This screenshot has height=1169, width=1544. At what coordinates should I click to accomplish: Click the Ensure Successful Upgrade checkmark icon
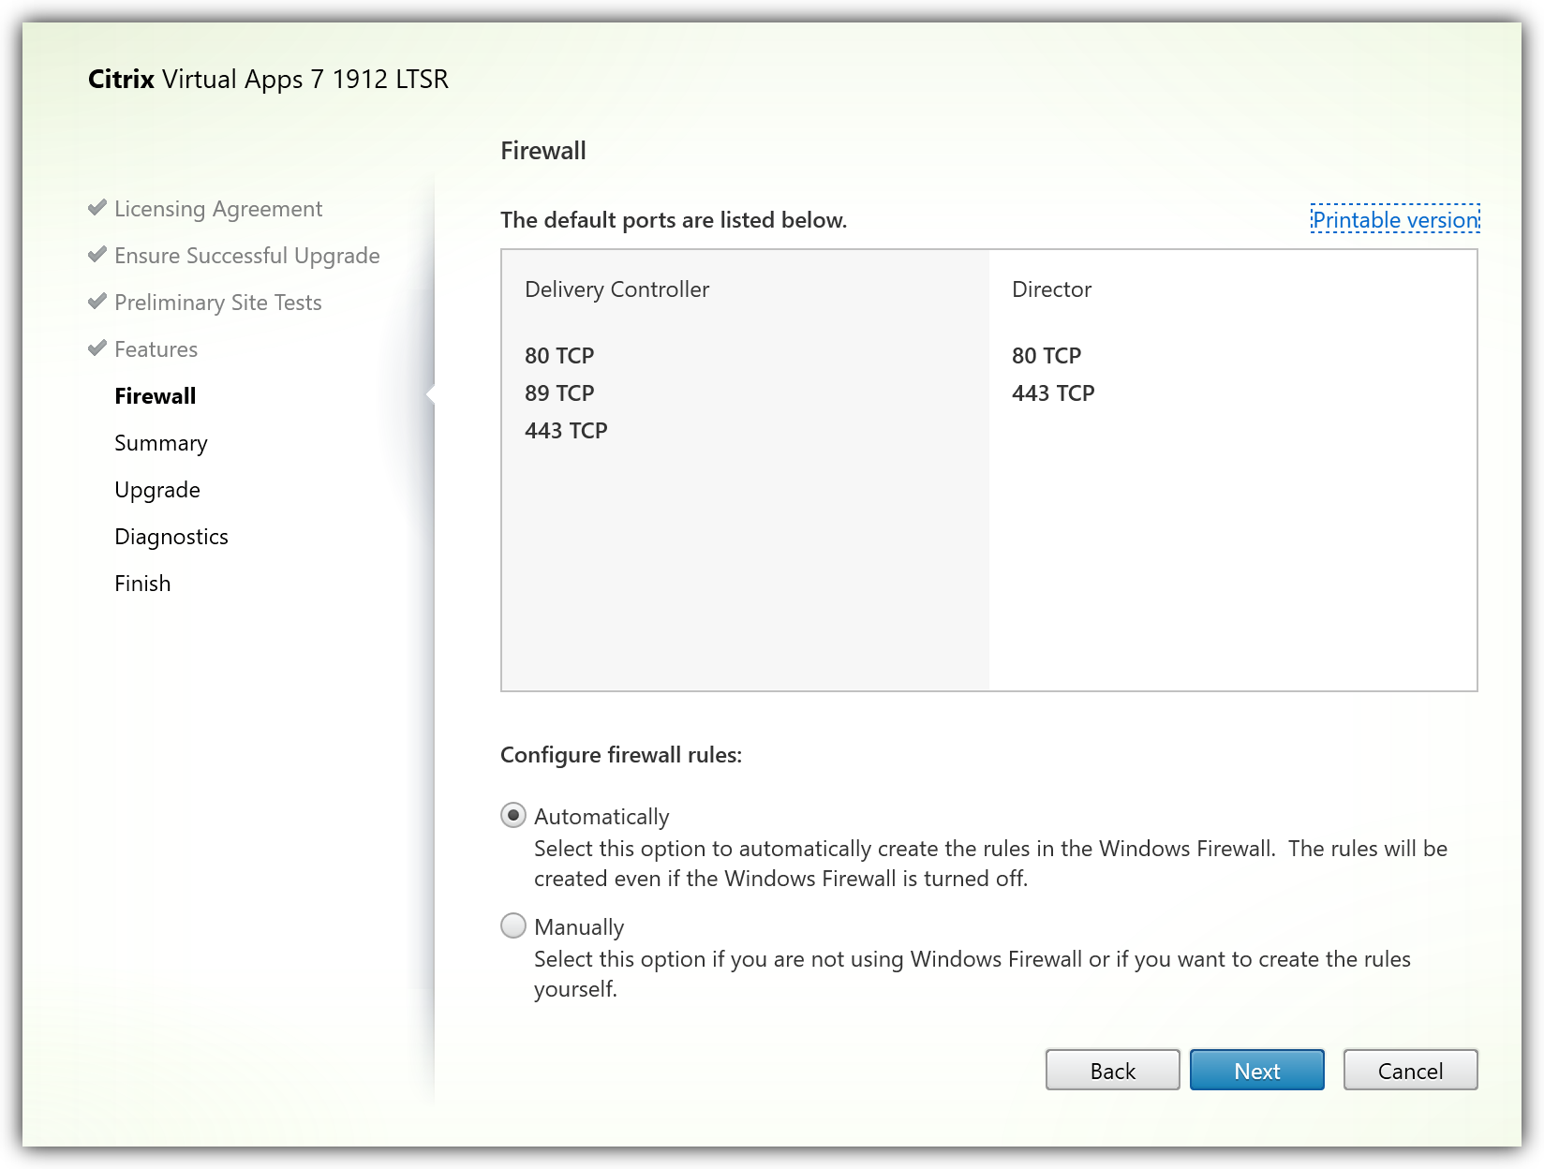[96, 255]
